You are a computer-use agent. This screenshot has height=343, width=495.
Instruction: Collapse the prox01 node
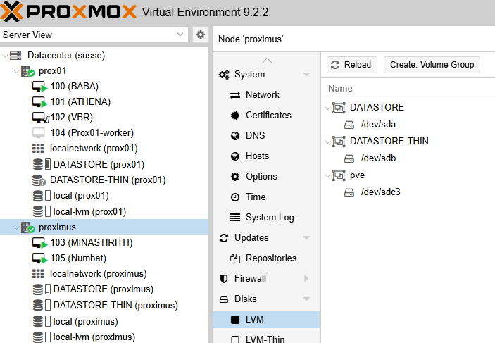click(x=16, y=71)
